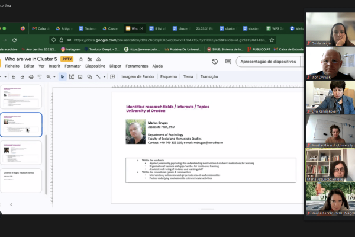Image resolution: width=355 pixels, height=237 pixels.
Task: Open the Dispor menu
Action: point(115,66)
